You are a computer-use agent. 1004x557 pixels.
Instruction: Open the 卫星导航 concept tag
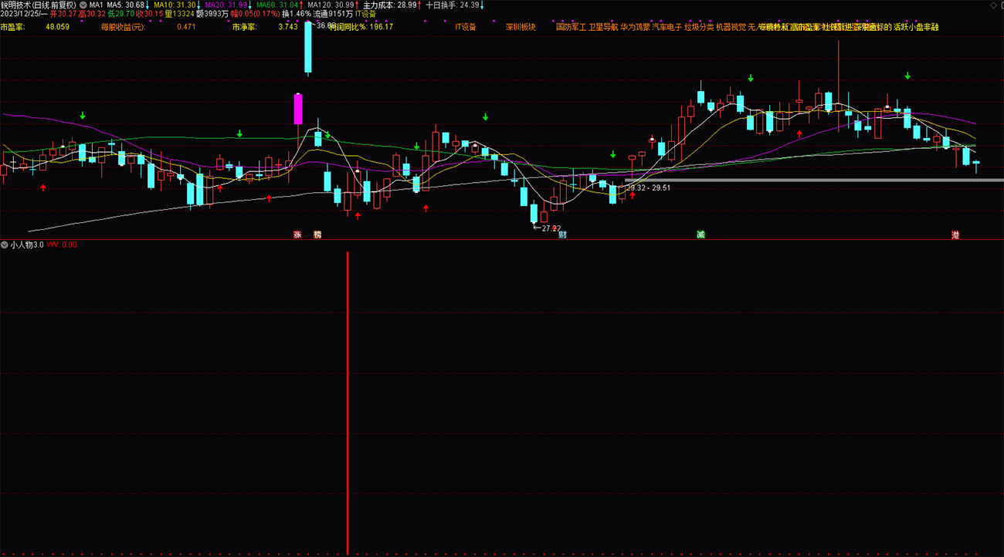(x=603, y=26)
